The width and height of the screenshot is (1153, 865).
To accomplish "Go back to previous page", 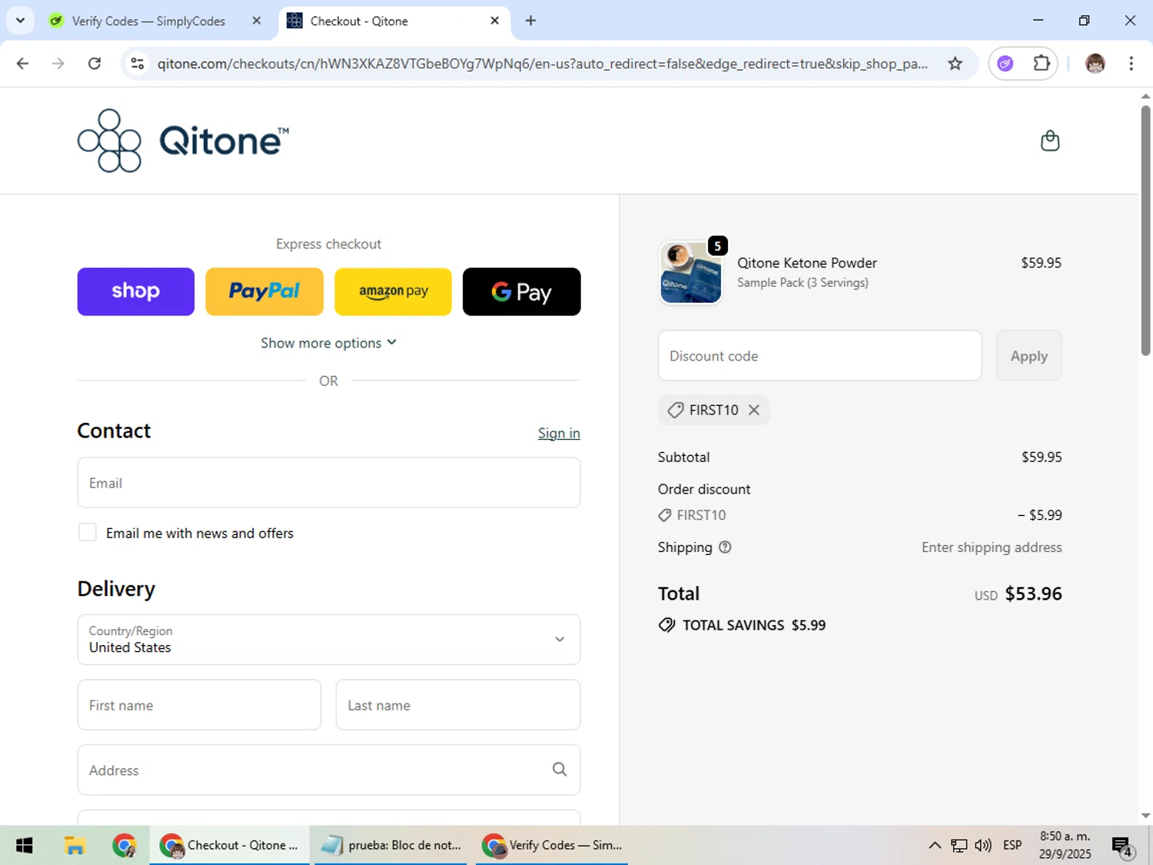I will tap(22, 64).
